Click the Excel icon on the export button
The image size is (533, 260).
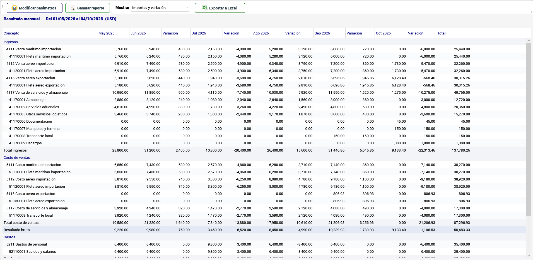pos(204,8)
